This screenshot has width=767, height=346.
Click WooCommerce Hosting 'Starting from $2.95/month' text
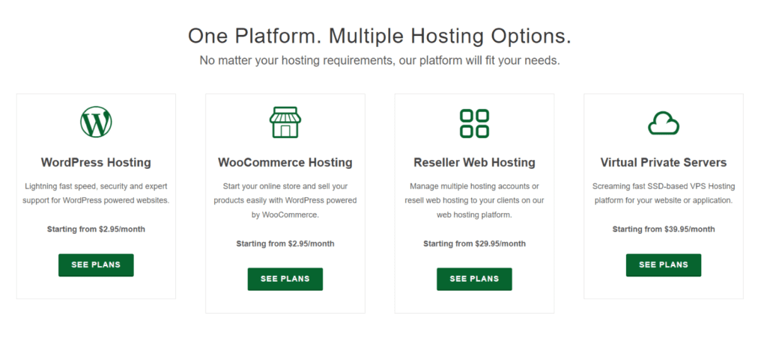pos(285,244)
